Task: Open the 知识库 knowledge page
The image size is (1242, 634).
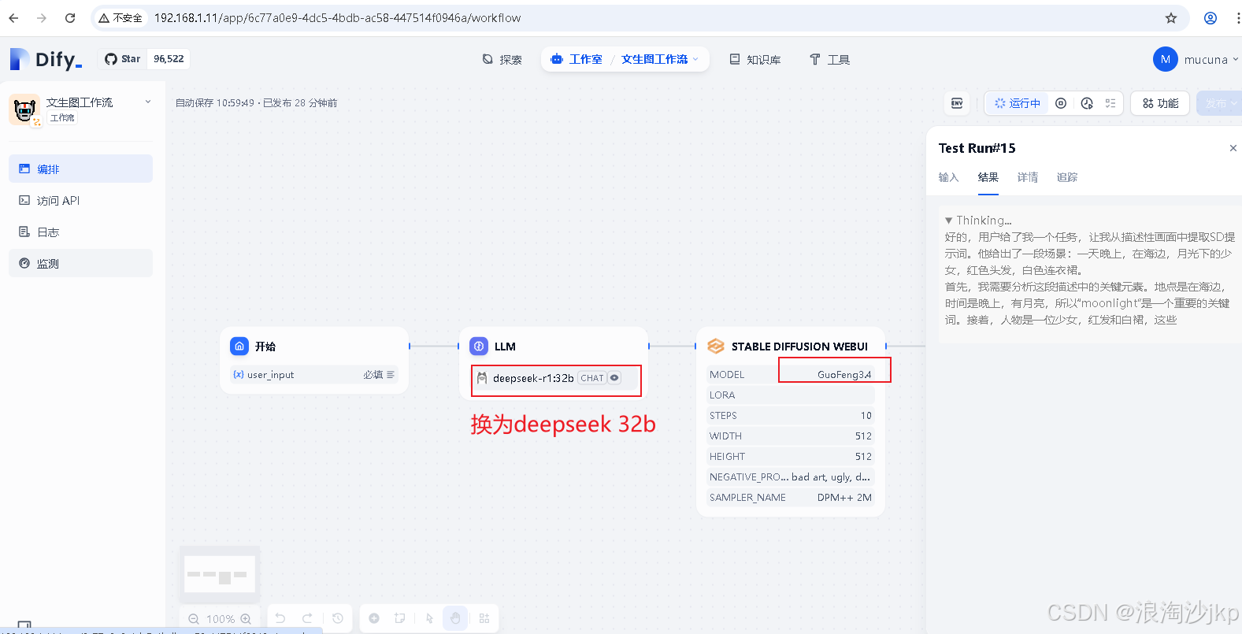Action: (755, 59)
